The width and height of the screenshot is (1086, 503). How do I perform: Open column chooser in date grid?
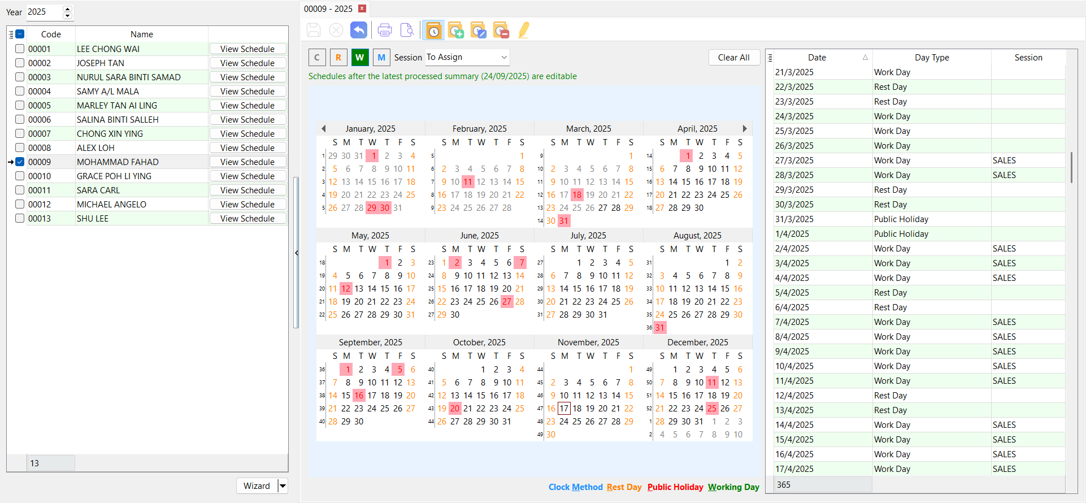tap(770, 58)
